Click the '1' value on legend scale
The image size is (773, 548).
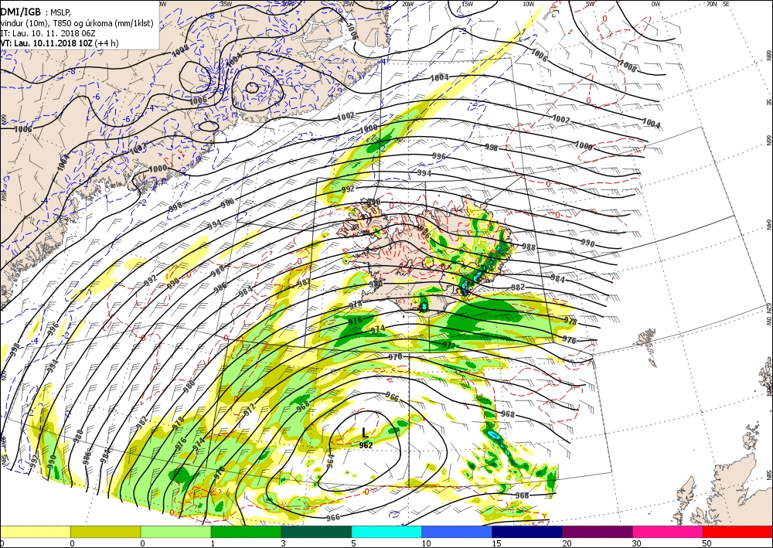(213, 543)
